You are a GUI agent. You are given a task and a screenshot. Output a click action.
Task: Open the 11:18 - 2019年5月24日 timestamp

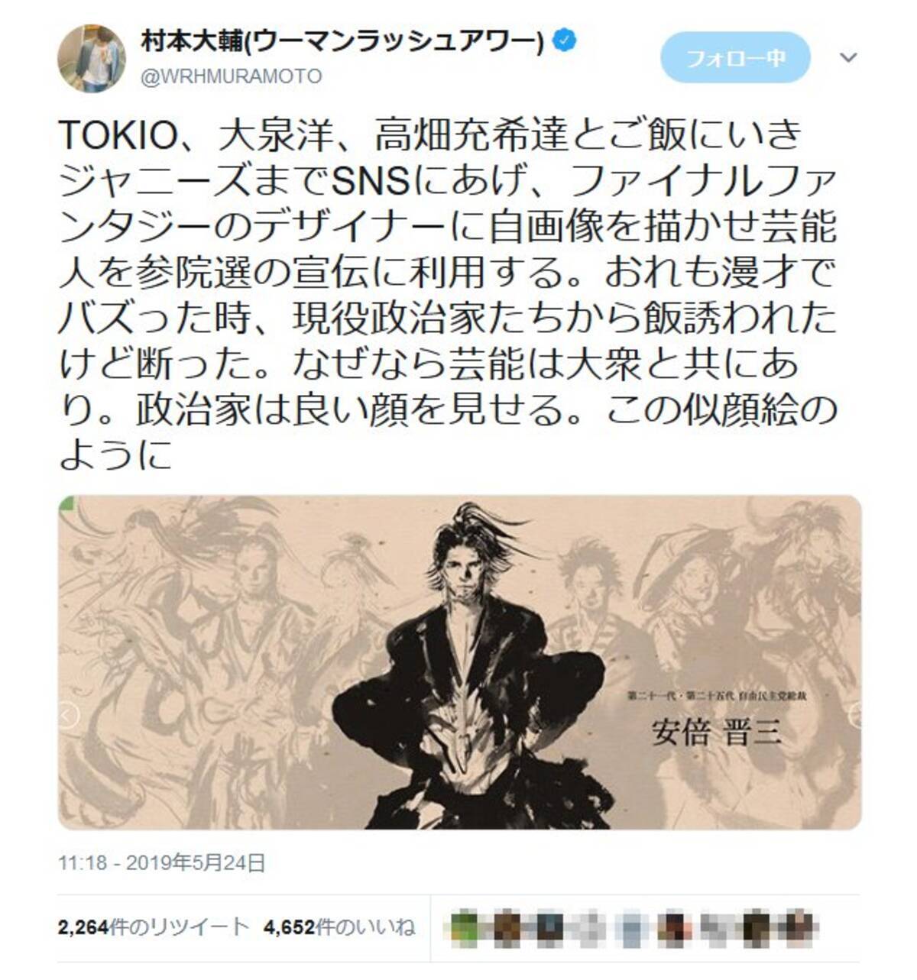tap(162, 863)
